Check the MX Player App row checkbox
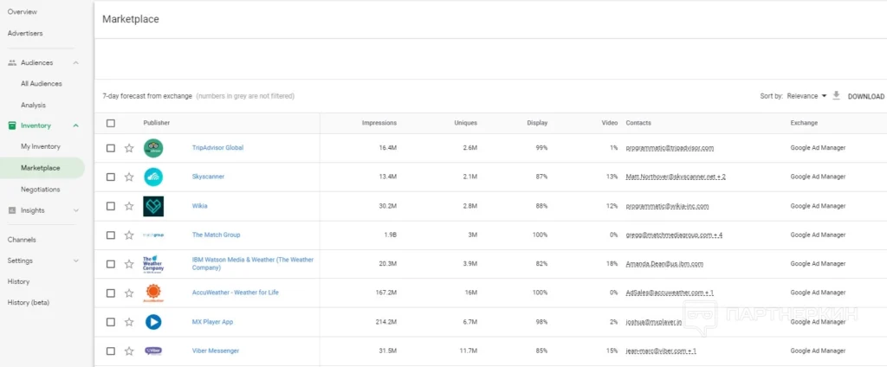 [x=111, y=322]
